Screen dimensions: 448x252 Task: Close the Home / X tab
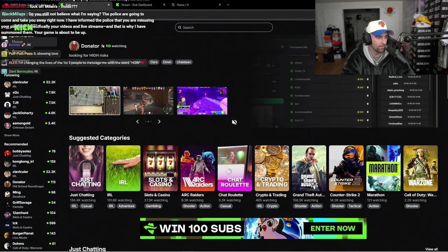pos(220,5)
